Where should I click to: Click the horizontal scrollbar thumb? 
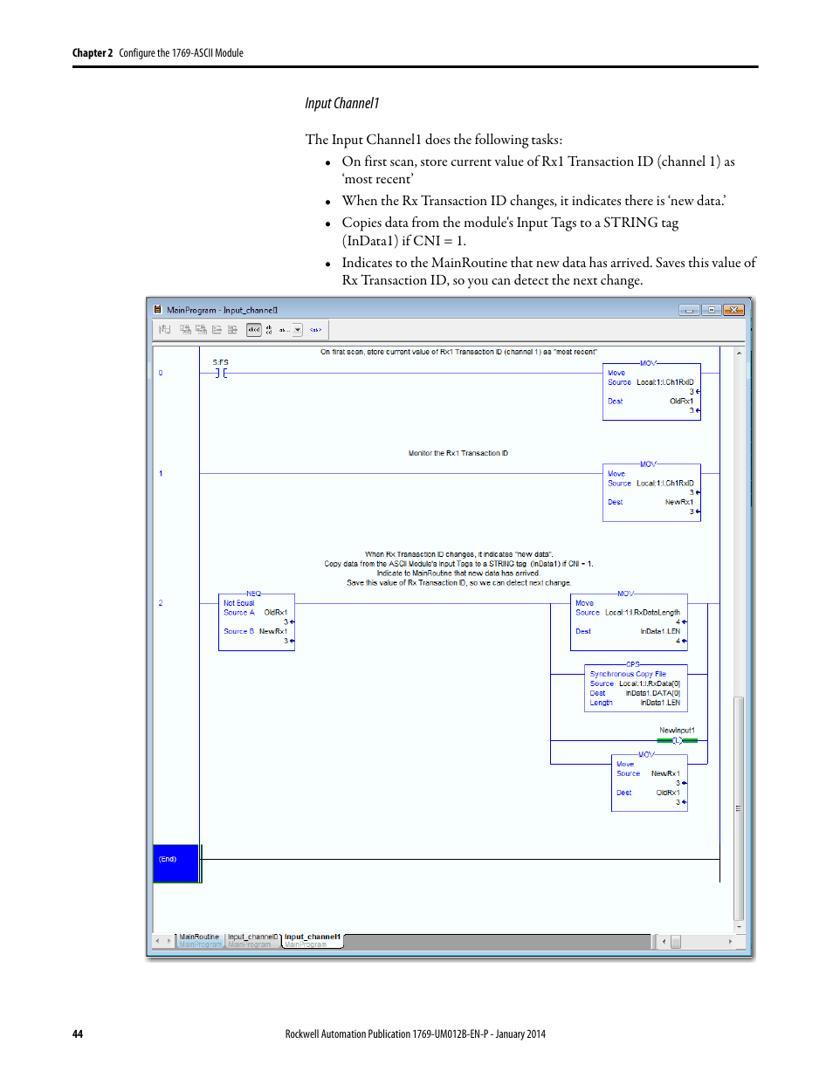click(675, 941)
